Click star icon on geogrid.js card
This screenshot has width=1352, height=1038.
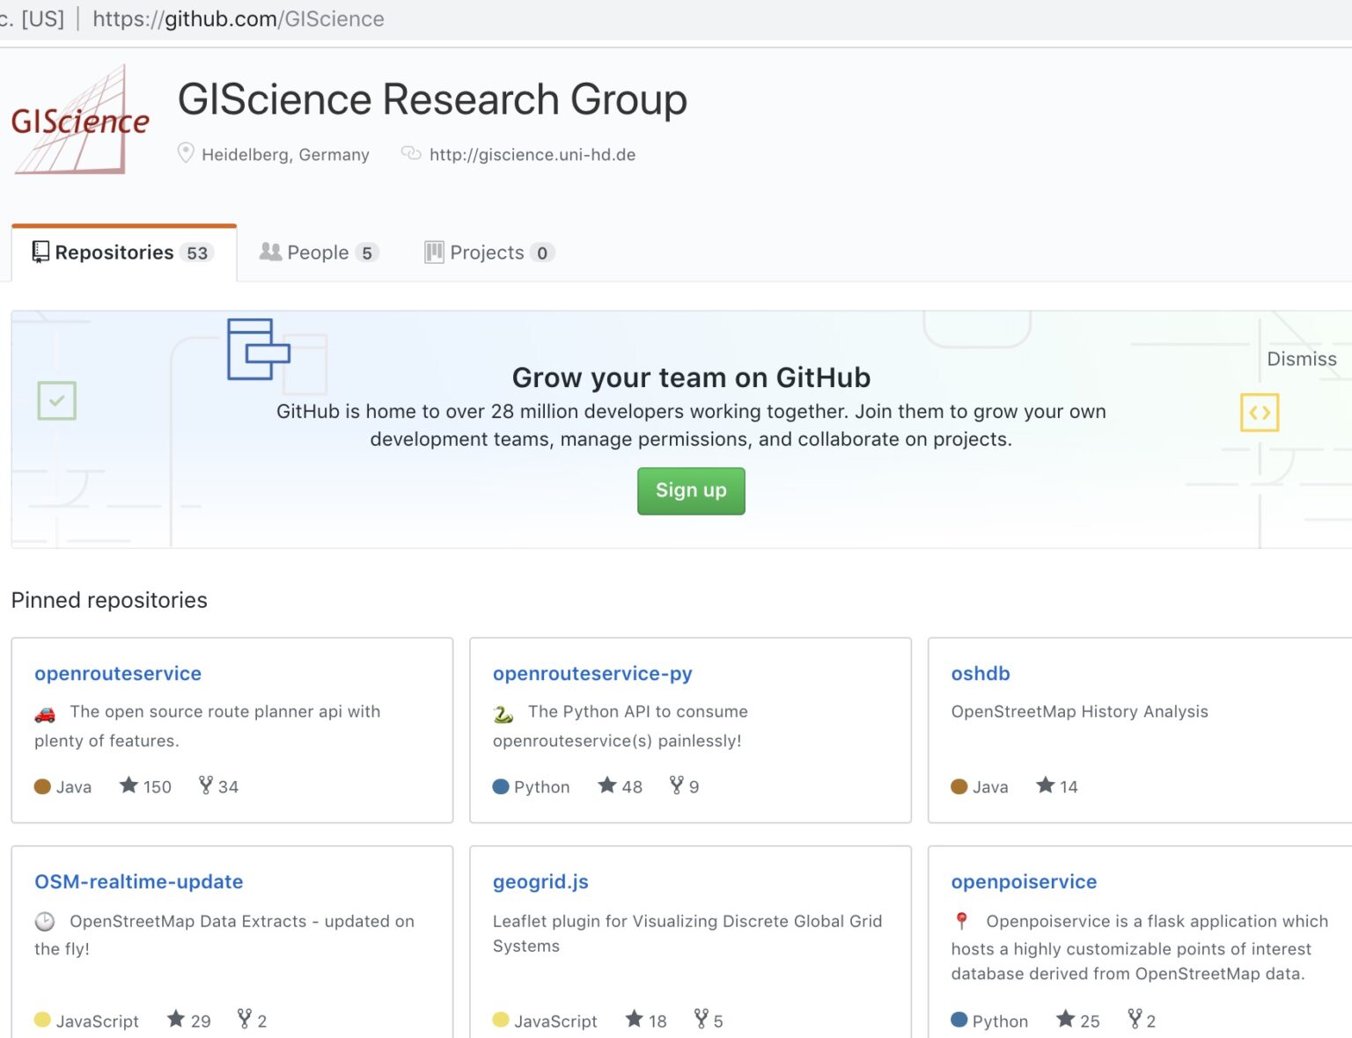(x=634, y=1019)
